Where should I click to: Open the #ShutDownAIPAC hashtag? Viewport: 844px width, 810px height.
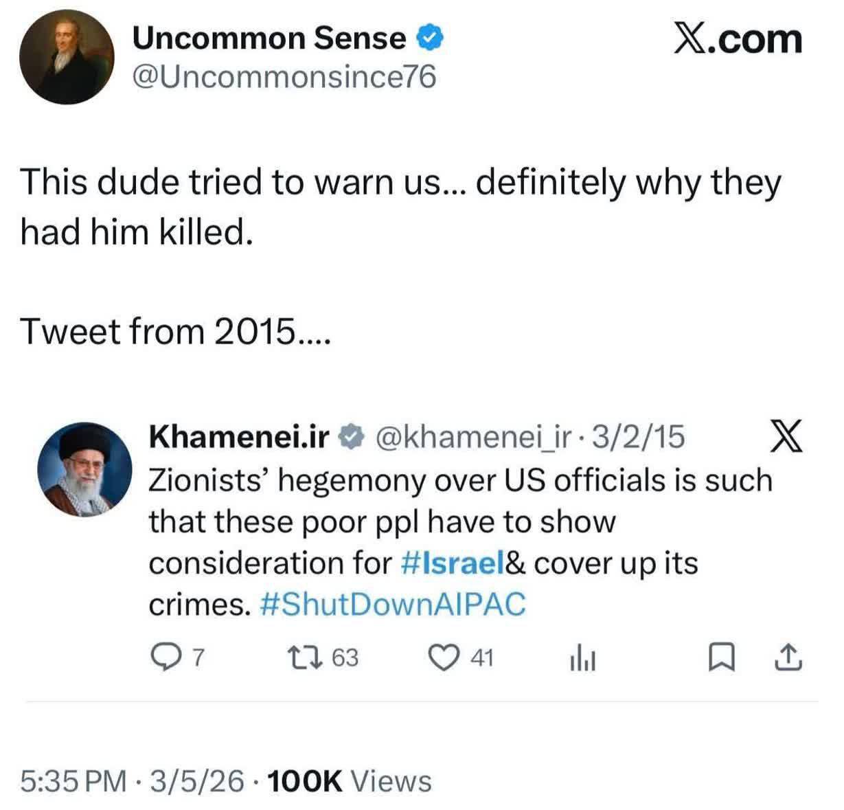pos(394,605)
